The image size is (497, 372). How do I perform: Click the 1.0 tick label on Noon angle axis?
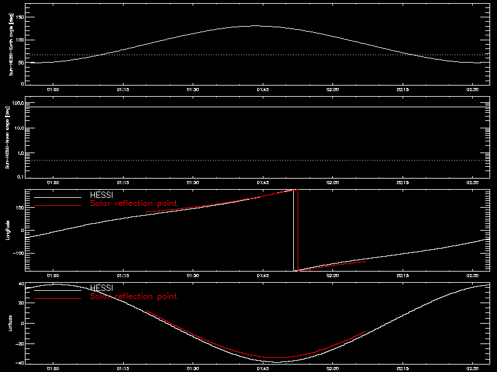pyautogui.click(x=21, y=153)
